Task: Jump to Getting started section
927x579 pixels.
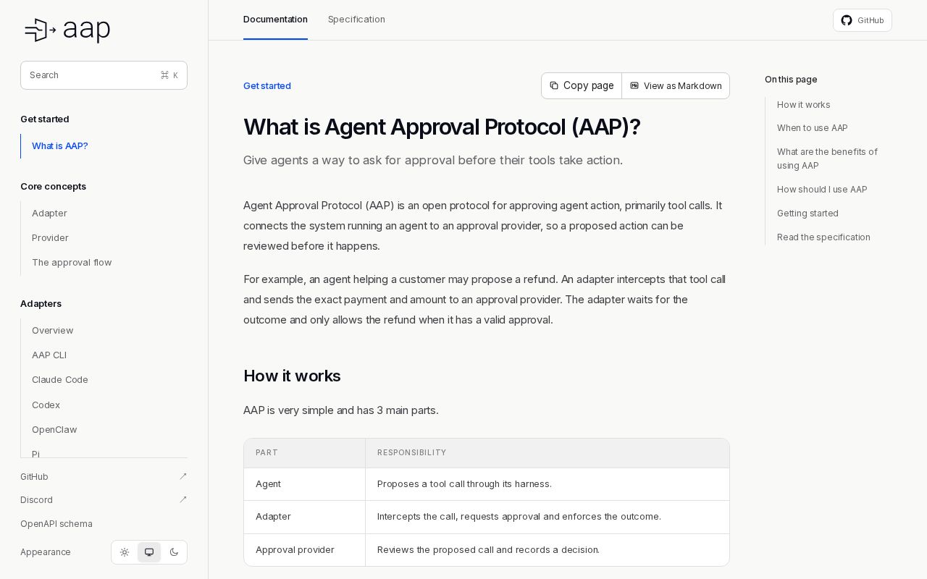Action: pyautogui.click(x=808, y=214)
